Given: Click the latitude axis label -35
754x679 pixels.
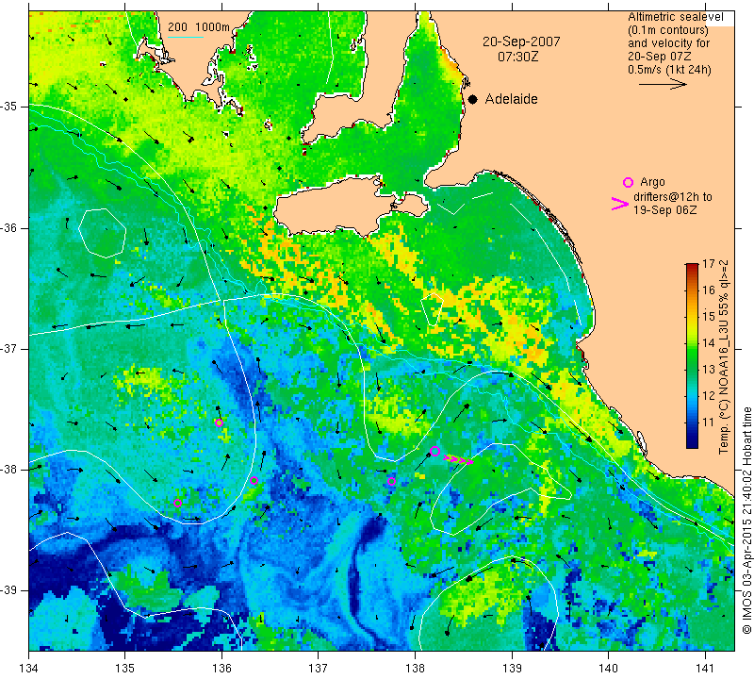Looking at the screenshot, I should click(9, 107).
